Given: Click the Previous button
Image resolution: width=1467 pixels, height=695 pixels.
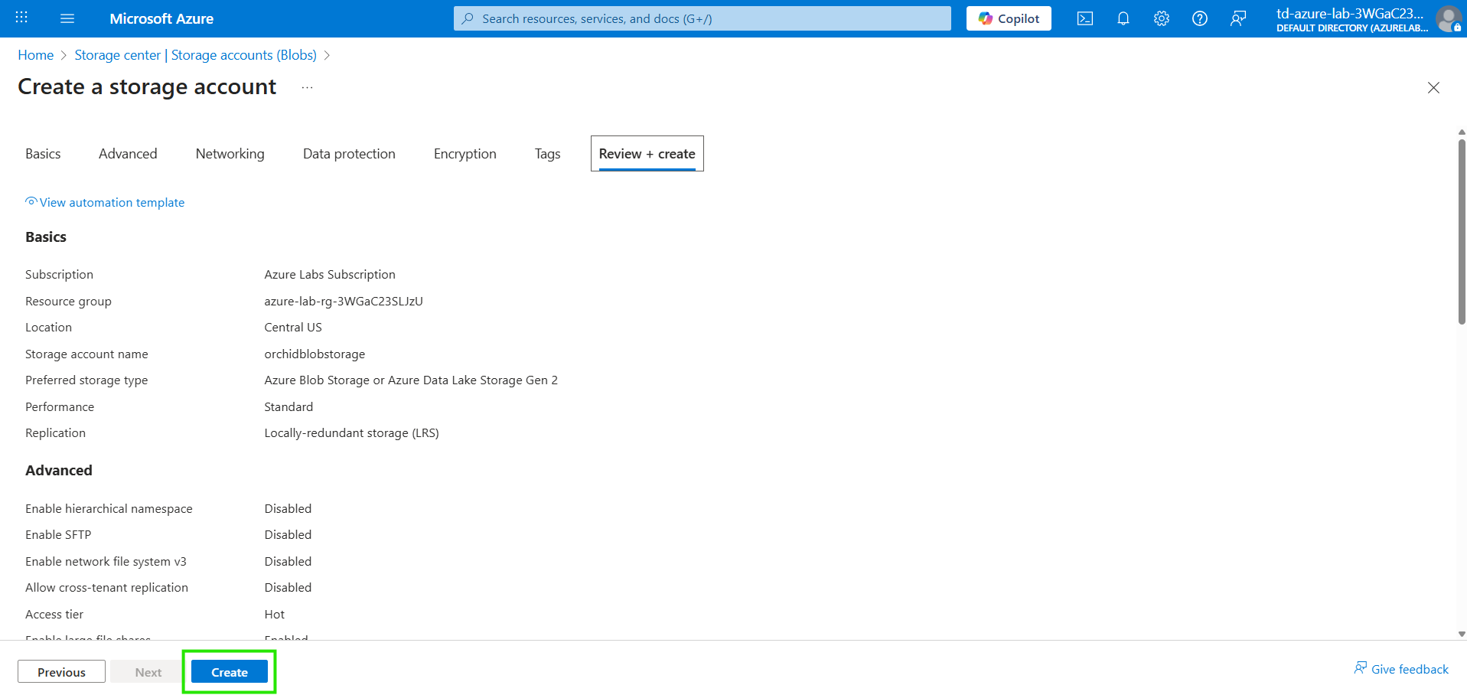Looking at the screenshot, I should [x=61, y=672].
